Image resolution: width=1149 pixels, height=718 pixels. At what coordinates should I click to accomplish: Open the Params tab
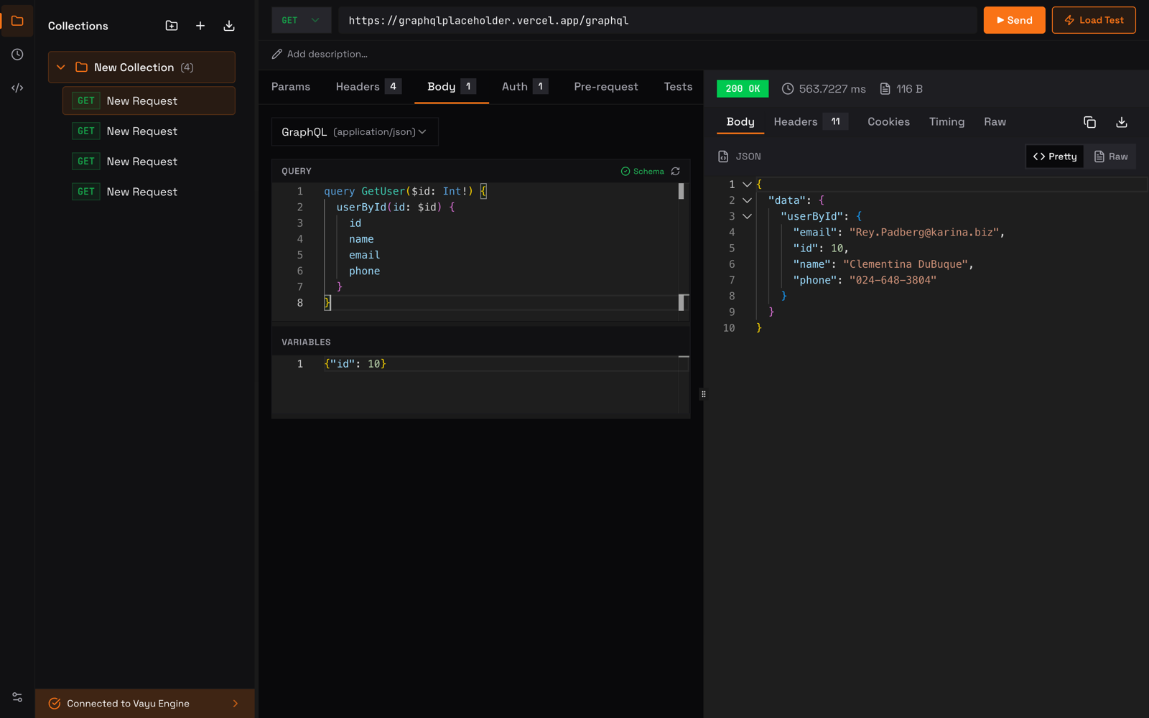click(291, 87)
